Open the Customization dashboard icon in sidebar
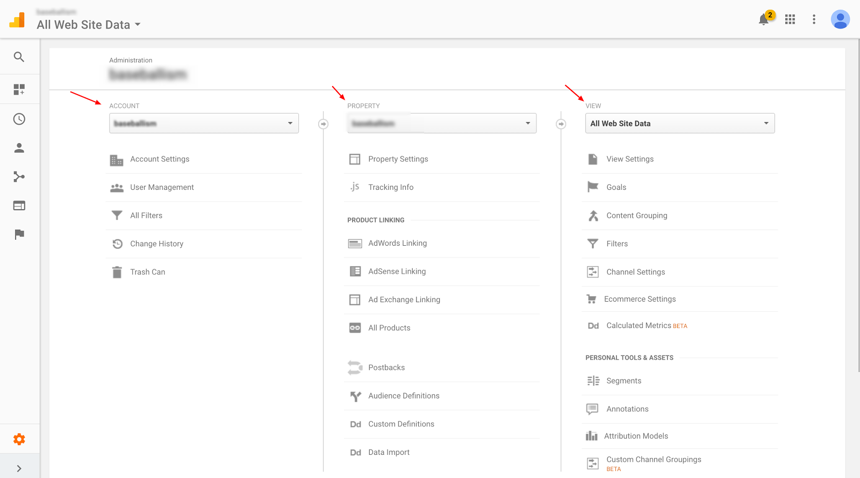Image resolution: width=860 pixels, height=478 pixels. (x=19, y=89)
